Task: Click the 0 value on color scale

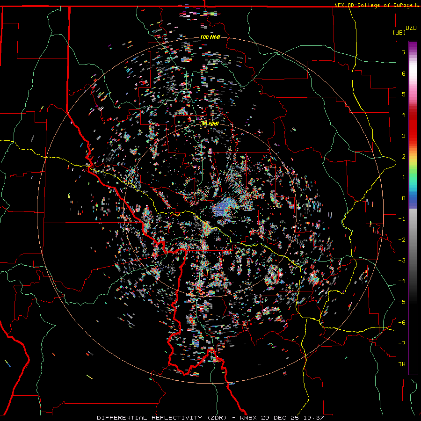Action: point(404,198)
